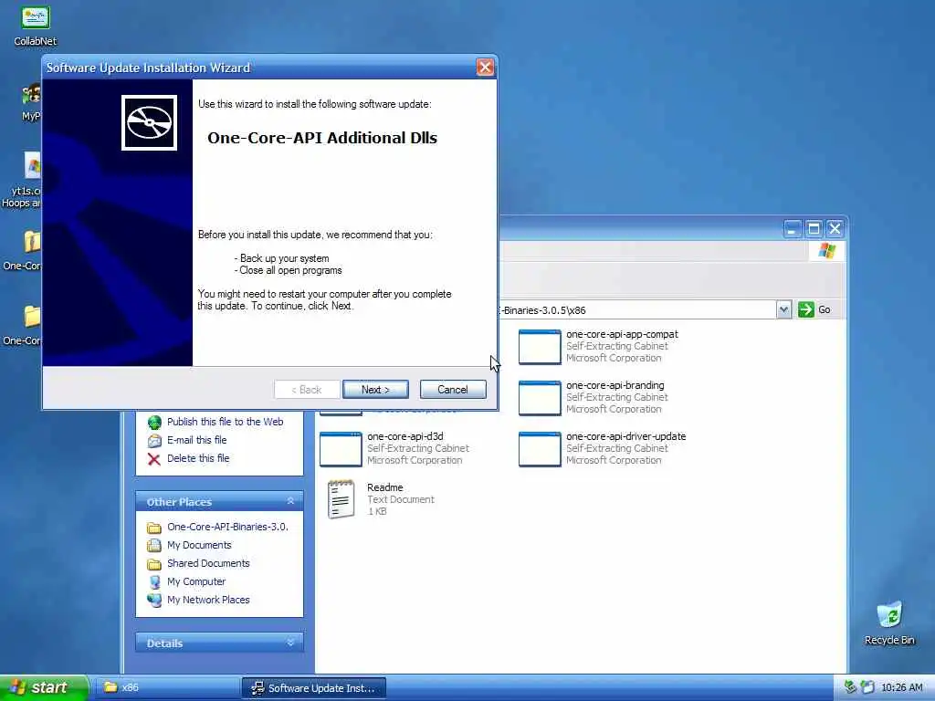Close the x86 Explorer window
Screen dimensions: 935x701
[835, 229]
